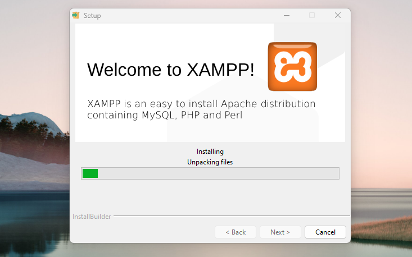Close the Setup window with the X
The image size is (412, 257).
[x=338, y=15]
